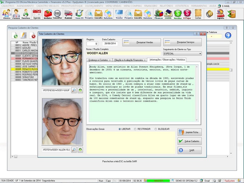Image resolution: width=244 pixels, height=183 pixels.
Task: Switch to Endereço e Contatos tab
Action: coord(99,60)
